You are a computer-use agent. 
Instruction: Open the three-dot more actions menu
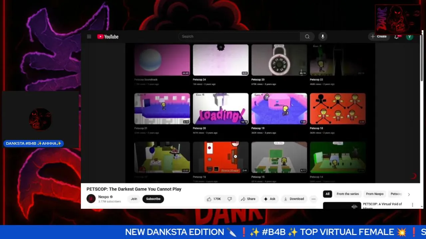point(313,199)
